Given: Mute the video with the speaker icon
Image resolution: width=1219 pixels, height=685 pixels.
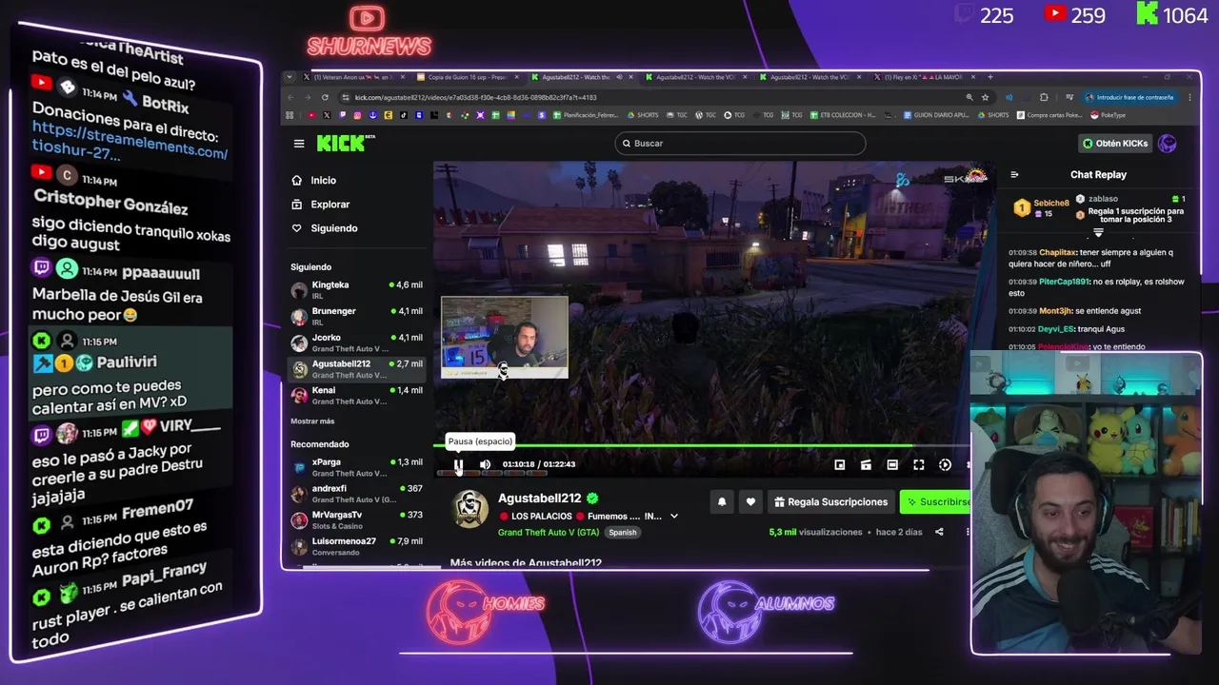Looking at the screenshot, I should click(x=485, y=464).
